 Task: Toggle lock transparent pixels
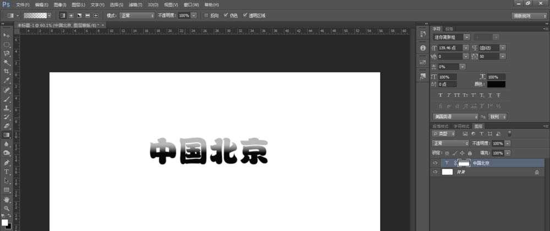(447, 153)
